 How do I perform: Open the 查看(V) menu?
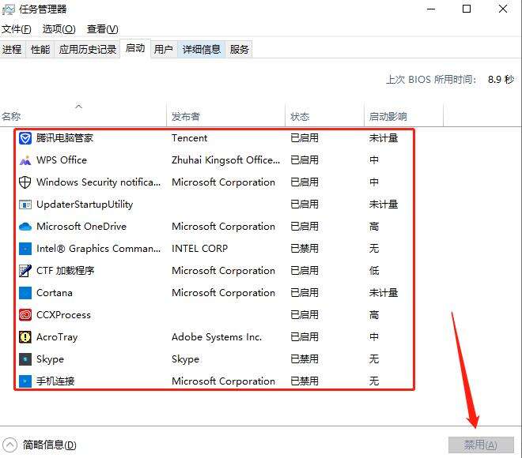[x=102, y=29]
